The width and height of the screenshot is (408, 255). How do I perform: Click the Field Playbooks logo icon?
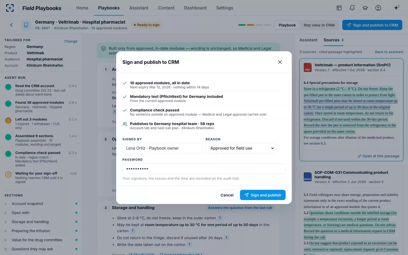(x=10, y=8)
